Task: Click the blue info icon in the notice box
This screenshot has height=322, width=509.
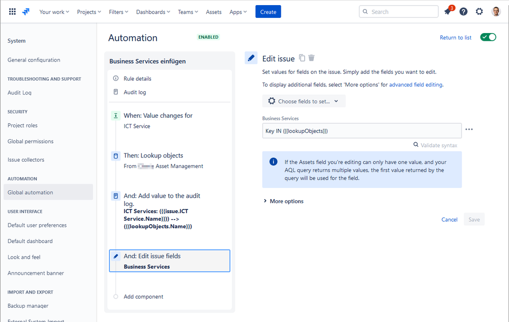Action: click(273, 162)
